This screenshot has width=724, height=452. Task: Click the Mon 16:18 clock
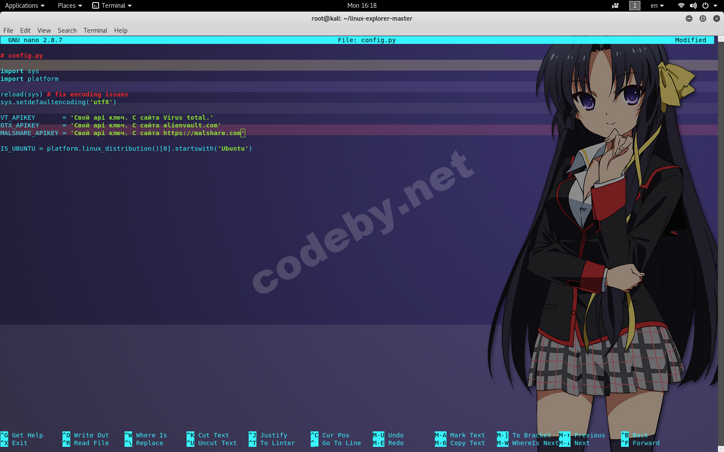(362, 6)
